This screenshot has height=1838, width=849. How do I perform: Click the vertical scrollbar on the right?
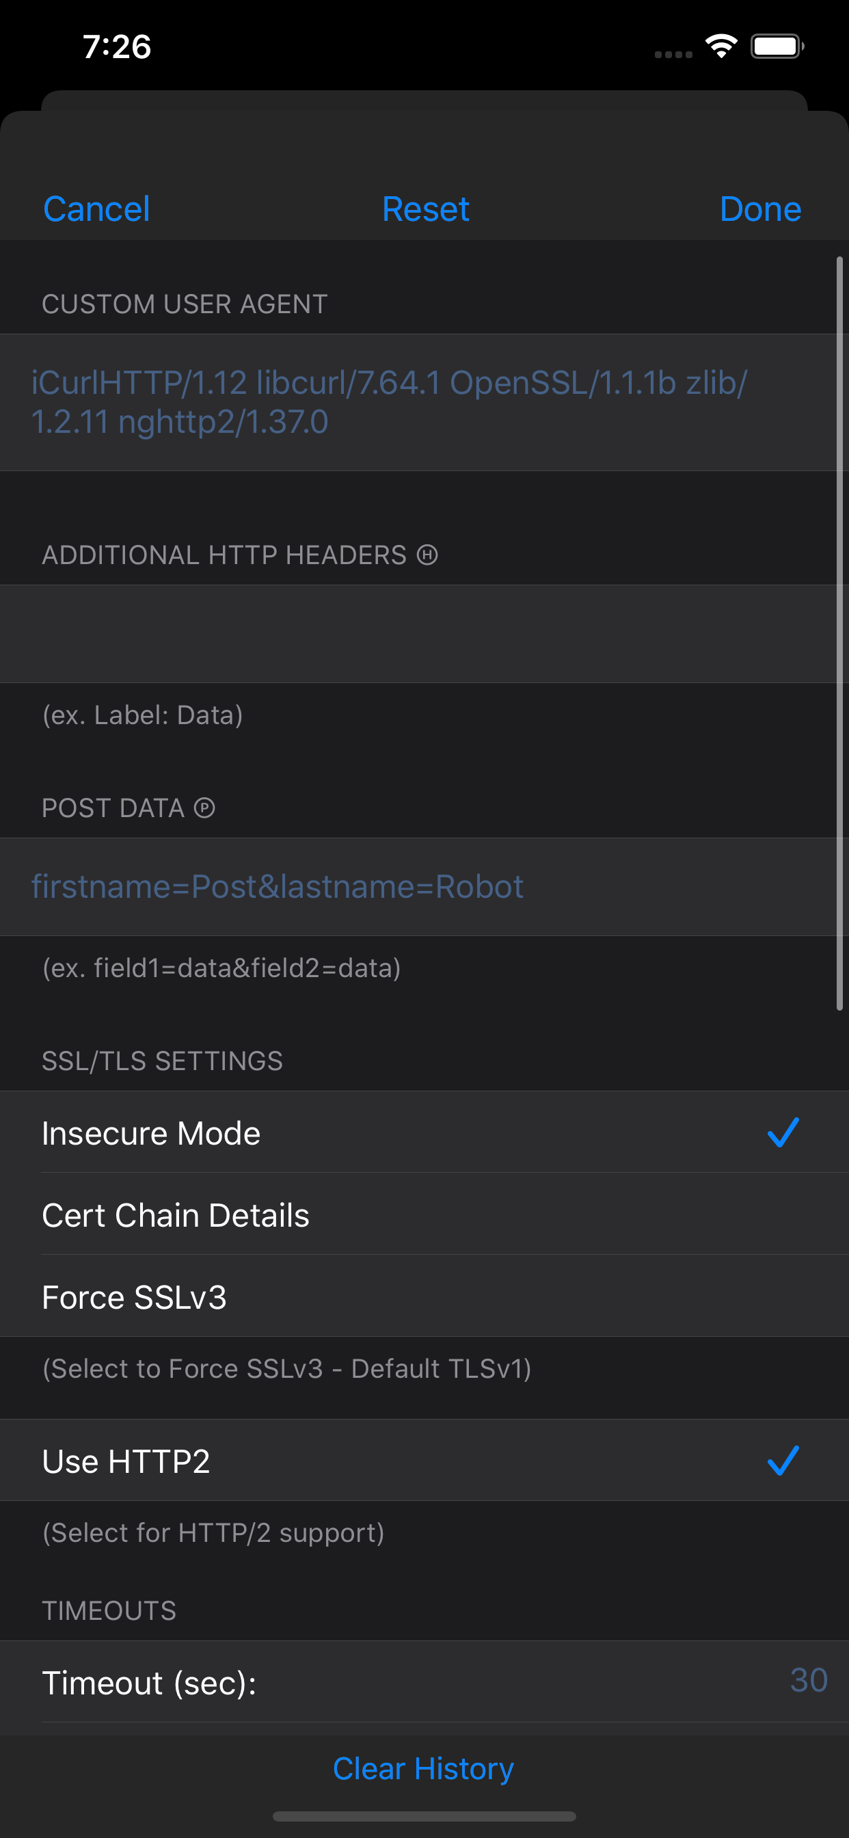[x=839, y=633]
